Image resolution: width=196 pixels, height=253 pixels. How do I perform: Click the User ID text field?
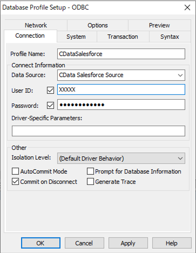[121, 89]
